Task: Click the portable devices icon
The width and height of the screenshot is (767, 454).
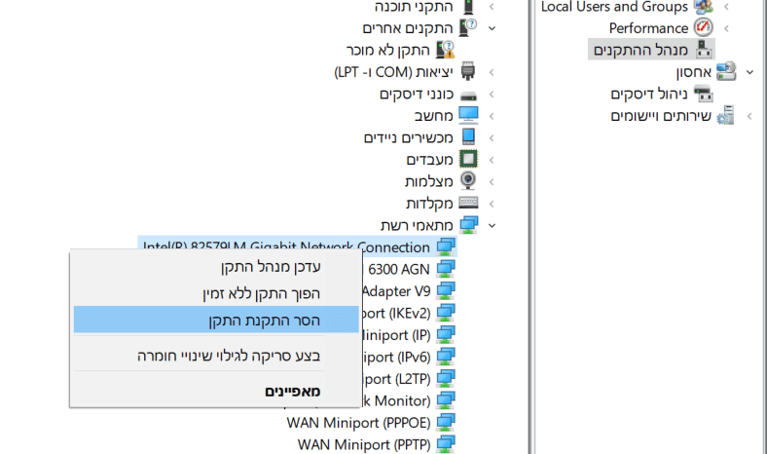Action: pos(468,137)
